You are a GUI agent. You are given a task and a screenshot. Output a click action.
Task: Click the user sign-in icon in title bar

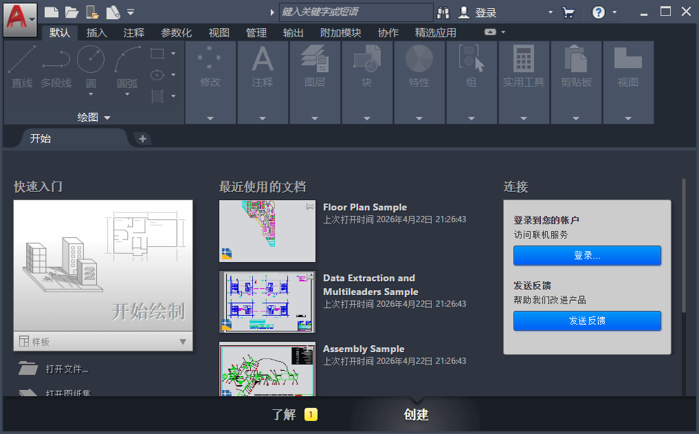click(464, 12)
